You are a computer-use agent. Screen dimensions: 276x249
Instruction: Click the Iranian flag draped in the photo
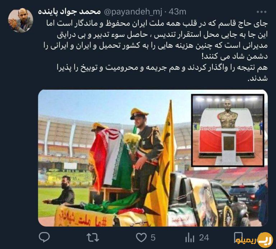click(x=111, y=159)
